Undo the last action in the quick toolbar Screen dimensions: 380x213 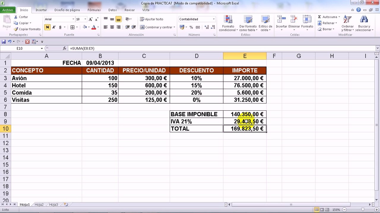pyautogui.click(x=10, y=42)
